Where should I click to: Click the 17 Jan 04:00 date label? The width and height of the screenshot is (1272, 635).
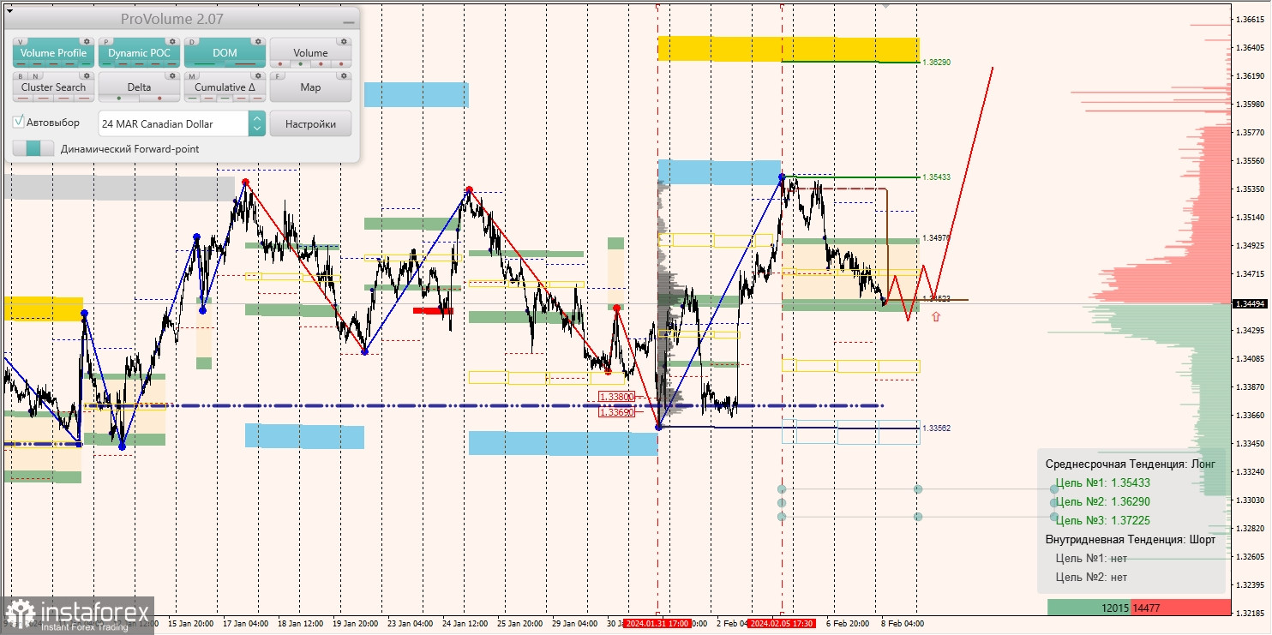pyautogui.click(x=246, y=624)
